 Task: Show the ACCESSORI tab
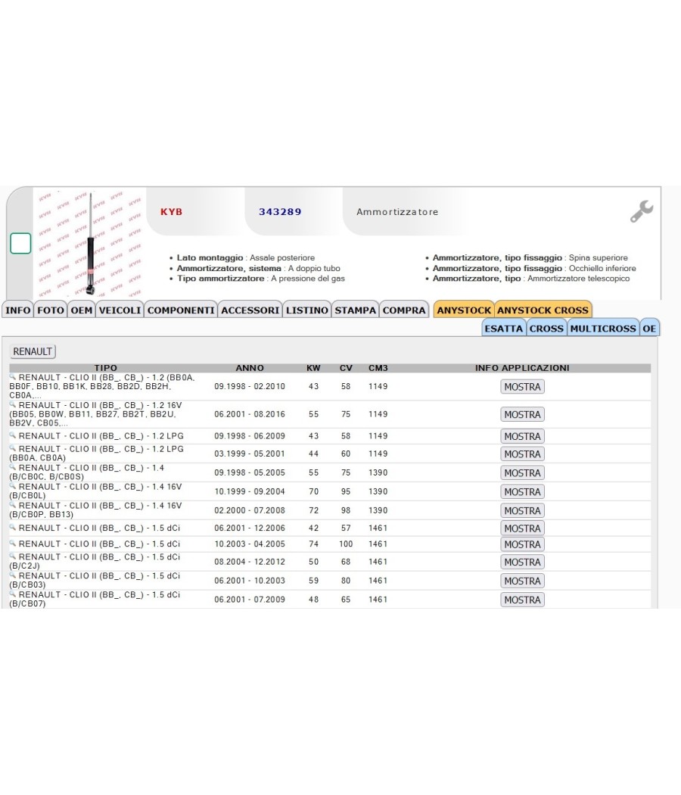[x=250, y=310]
